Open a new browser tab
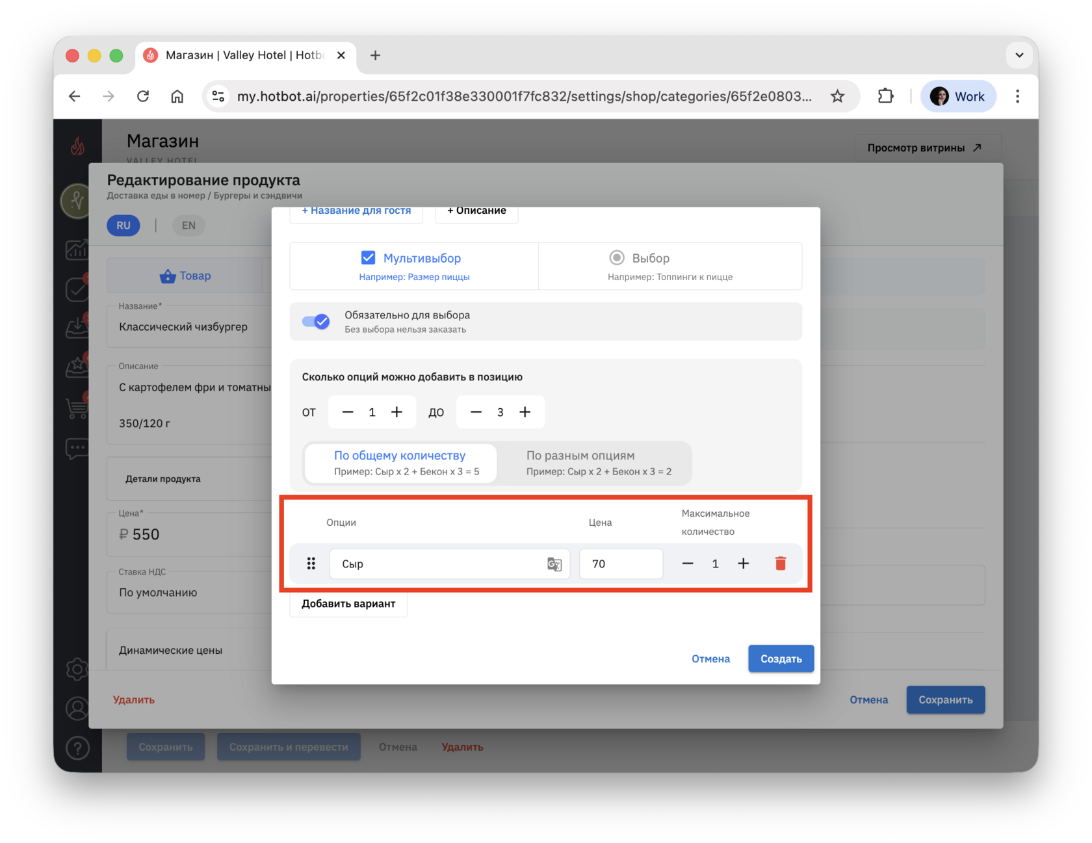 [375, 55]
